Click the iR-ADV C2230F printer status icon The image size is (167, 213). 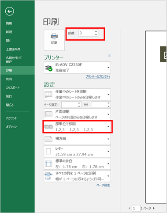48,68
